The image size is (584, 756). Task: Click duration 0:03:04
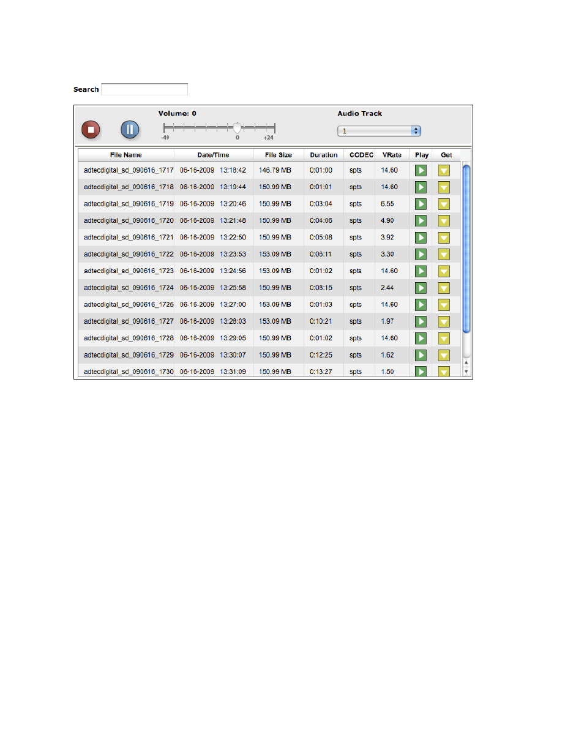pos(321,204)
